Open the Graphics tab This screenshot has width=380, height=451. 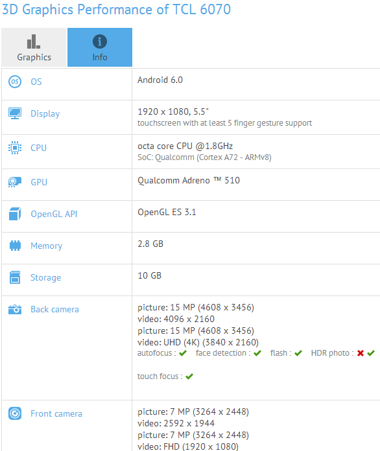tap(34, 47)
